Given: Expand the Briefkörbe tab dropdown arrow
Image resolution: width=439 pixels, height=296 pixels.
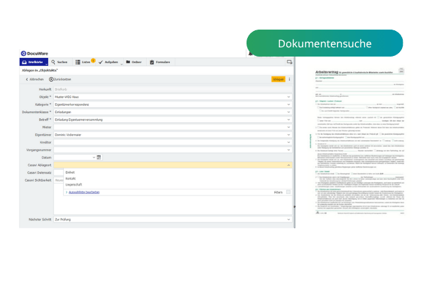Looking at the screenshot, I should (x=47, y=64).
